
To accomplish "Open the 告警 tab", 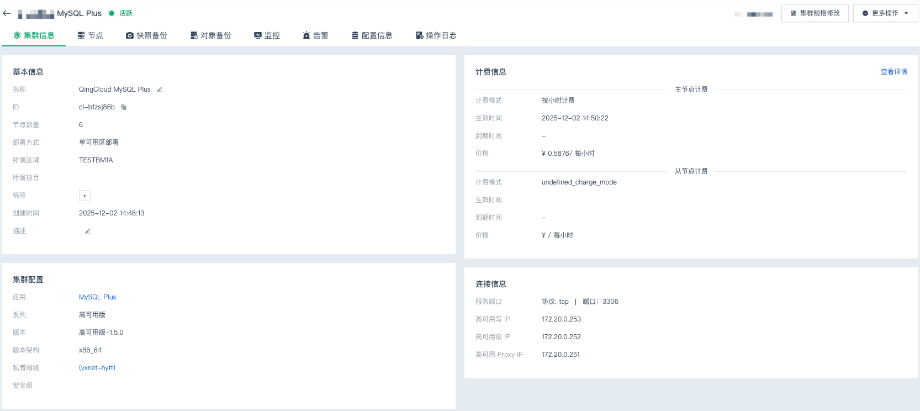I will (x=315, y=35).
